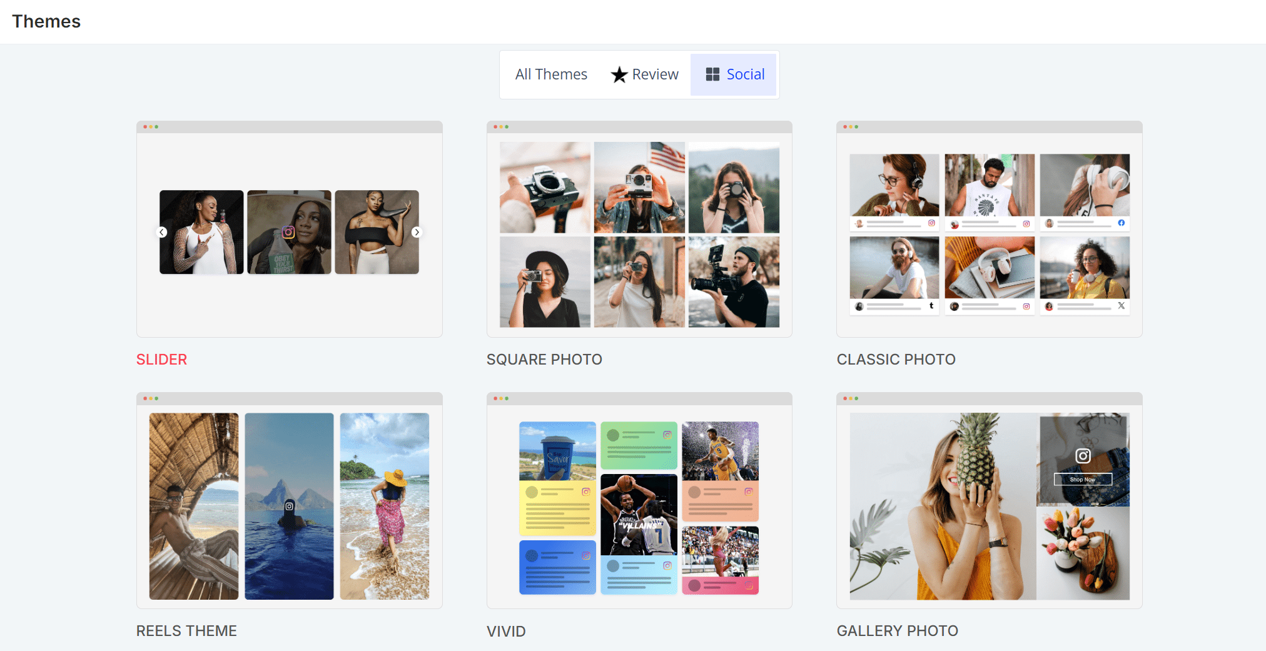Click the previous arrow in the Slider carousel
The height and width of the screenshot is (651, 1266).
(x=162, y=232)
